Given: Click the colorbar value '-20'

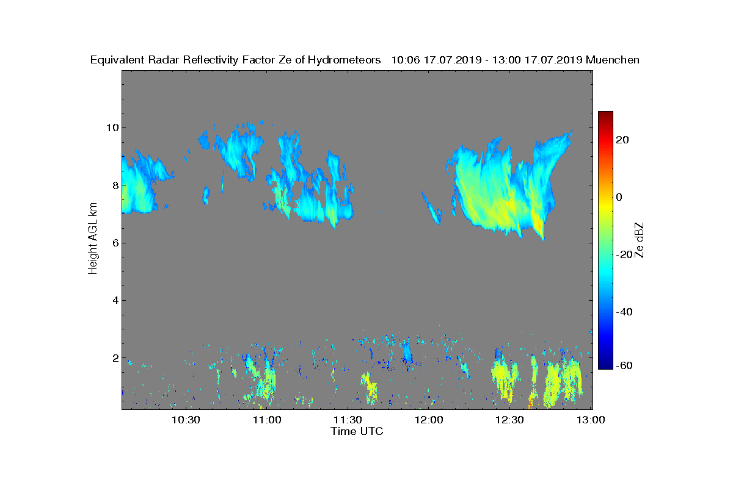Looking at the screenshot, I should [624, 254].
